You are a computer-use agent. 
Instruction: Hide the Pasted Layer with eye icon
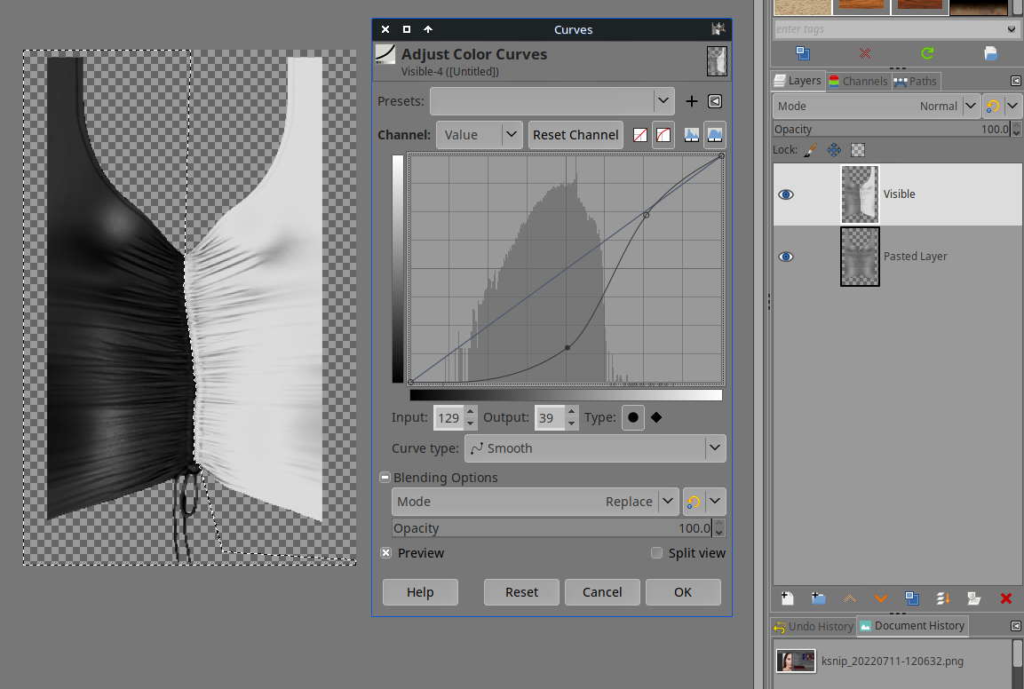pyautogui.click(x=786, y=257)
